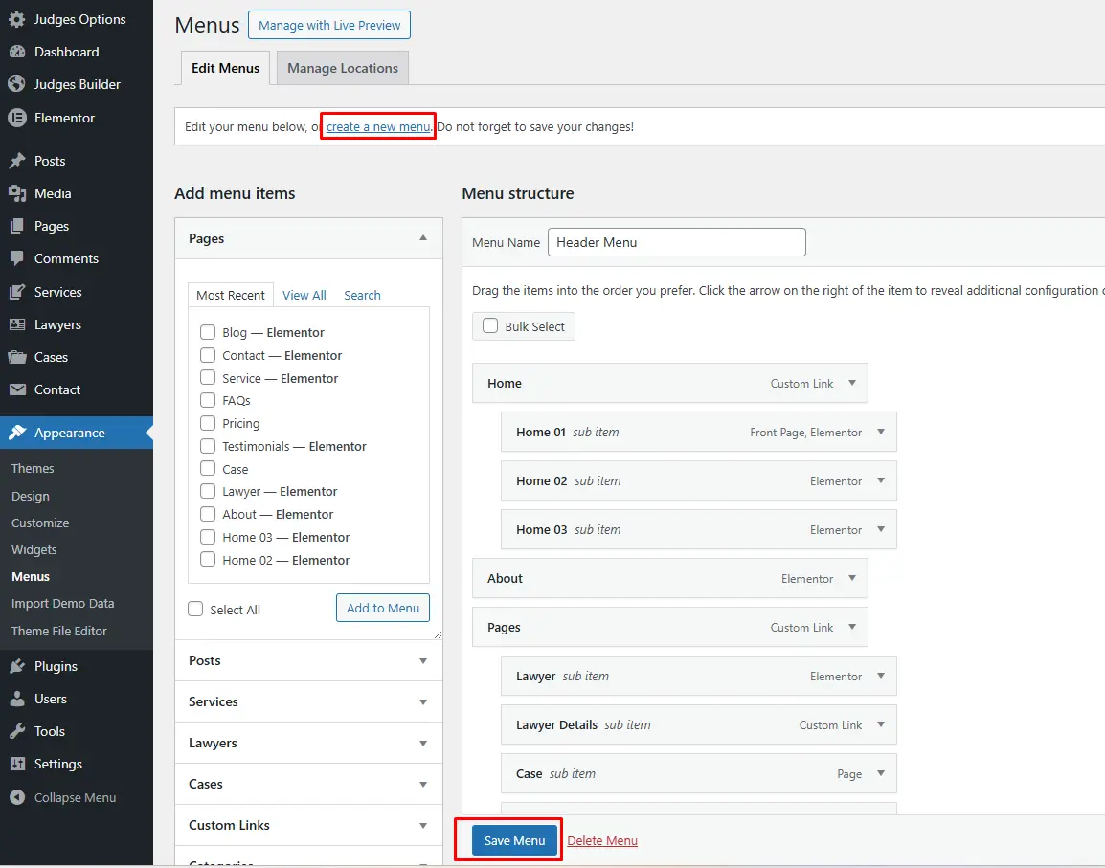
Task: Click the Users person icon
Action: (x=17, y=699)
